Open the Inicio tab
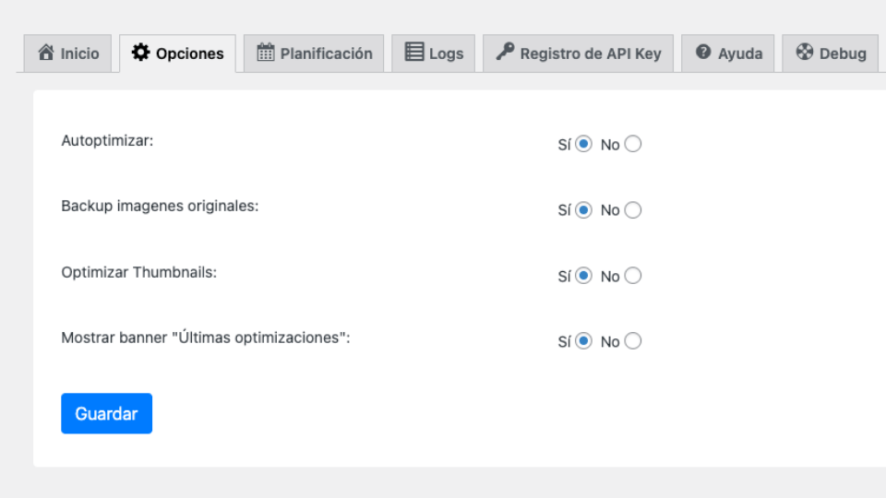The image size is (886, 498). pos(67,53)
